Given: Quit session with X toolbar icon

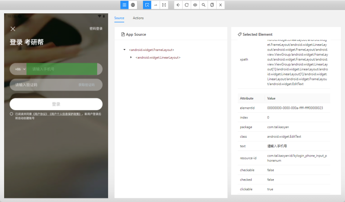Looking at the screenshot, I should (220, 5).
